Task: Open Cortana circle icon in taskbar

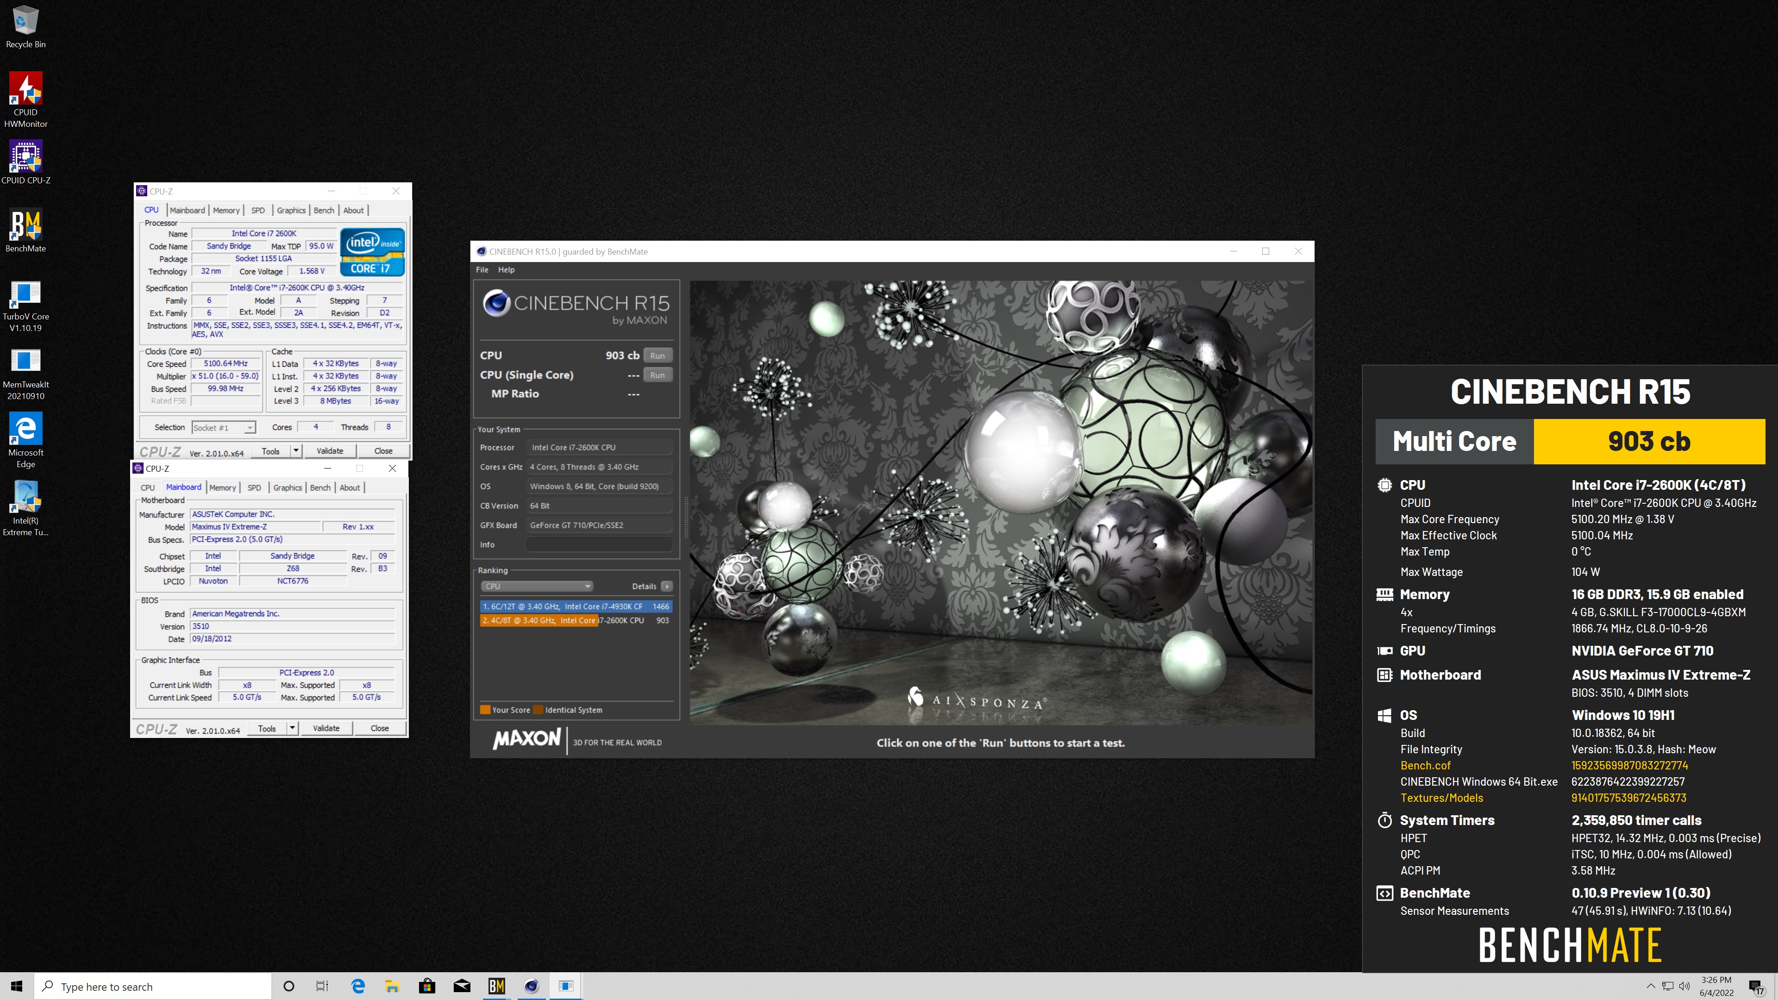Action: click(x=289, y=986)
